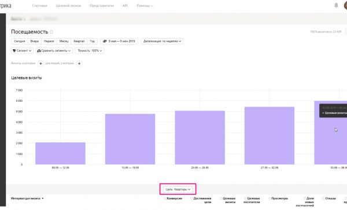The width and height of the screenshot is (347, 210).
Task: Open the Точность: 100% dropdown
Action: (90, 51)
